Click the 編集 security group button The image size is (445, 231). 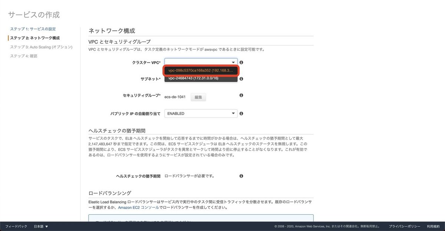[x=198, y=97]
